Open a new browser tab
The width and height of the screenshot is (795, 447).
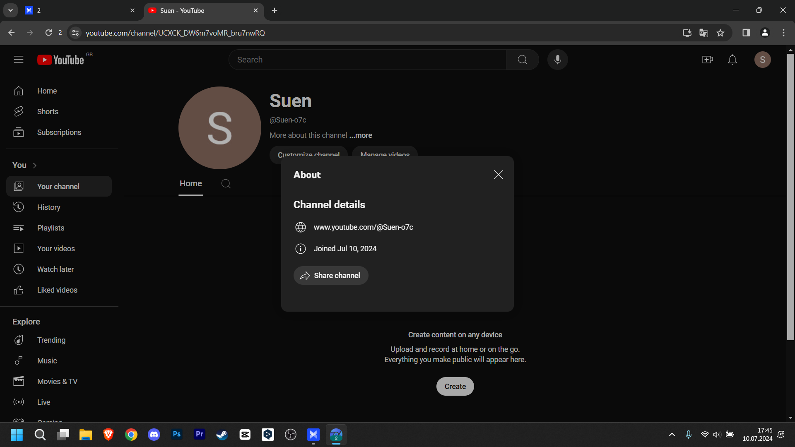tap(275, 11)
